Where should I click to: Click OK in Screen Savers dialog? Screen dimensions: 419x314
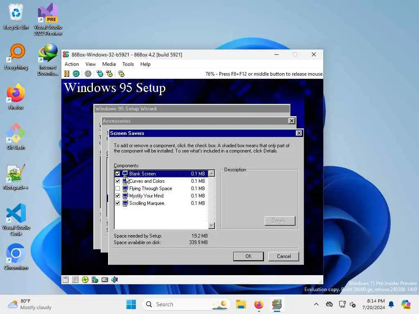coord(248,256)
